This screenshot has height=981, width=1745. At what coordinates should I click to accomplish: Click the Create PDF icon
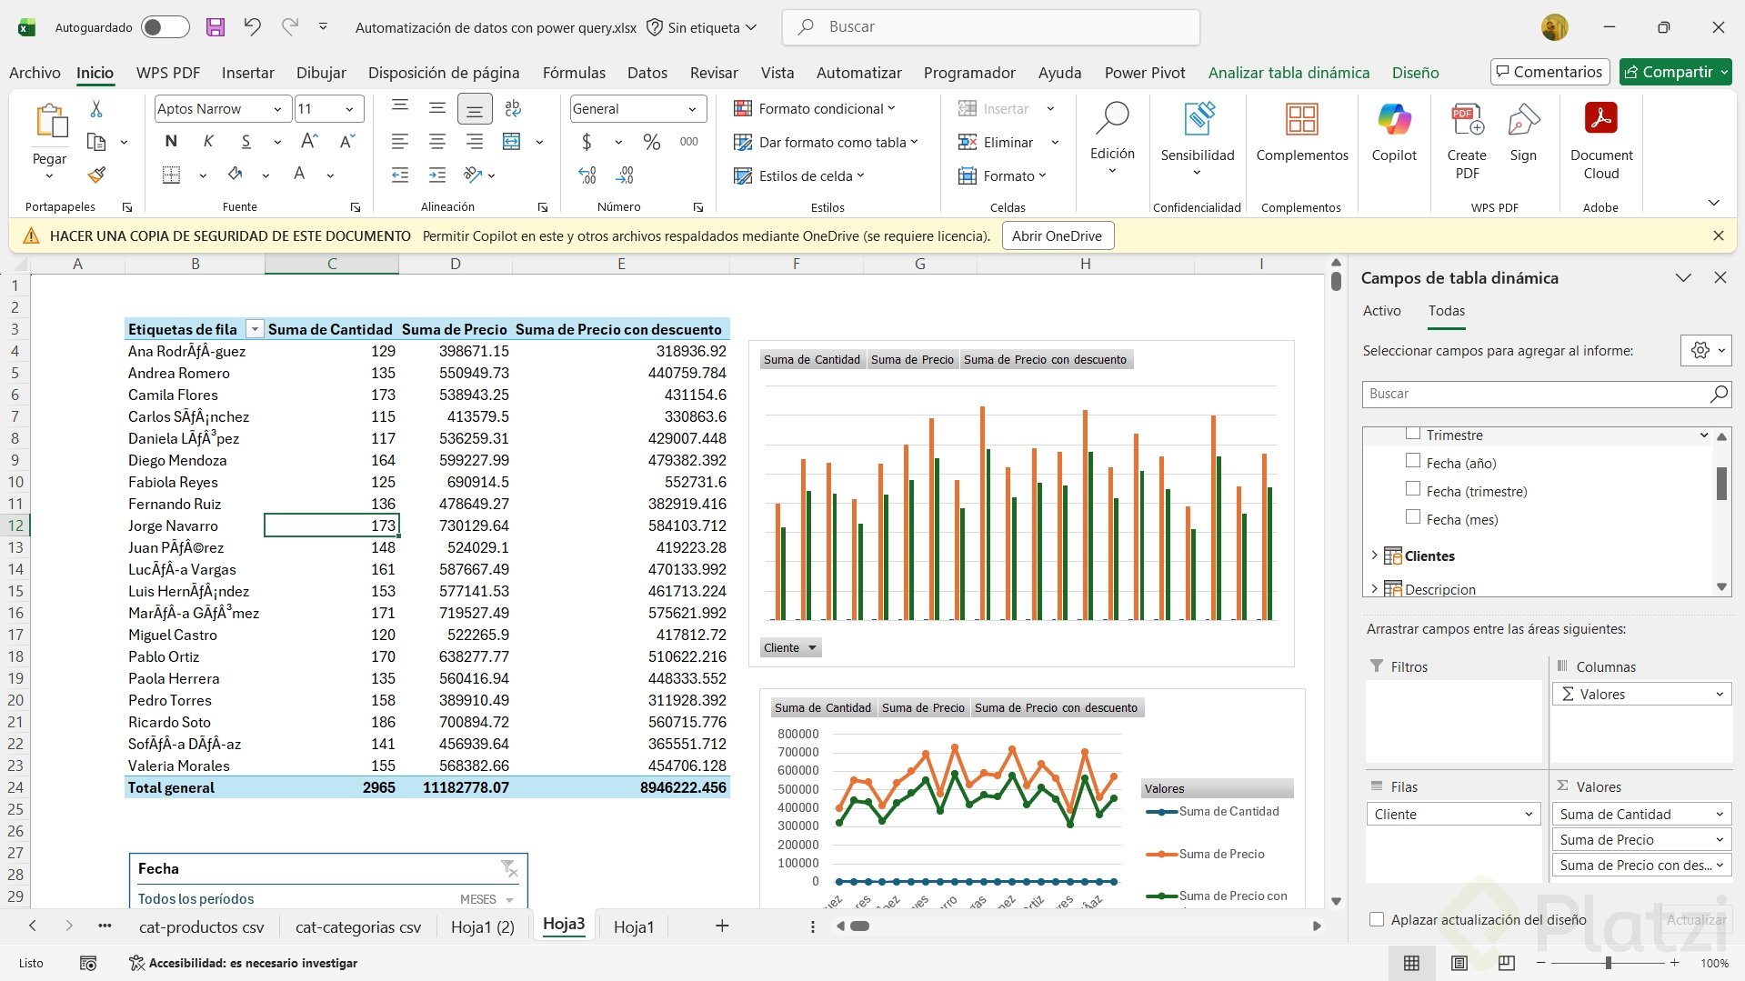click(x=1466, y=141)
